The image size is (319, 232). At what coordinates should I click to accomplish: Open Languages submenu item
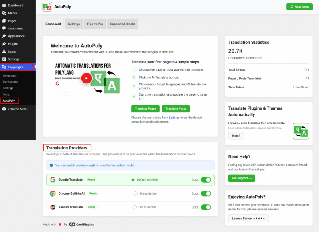coord(10,75)
